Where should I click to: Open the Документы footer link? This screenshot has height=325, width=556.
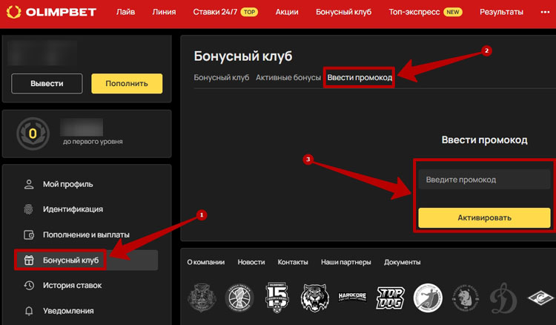coord(402,262)
